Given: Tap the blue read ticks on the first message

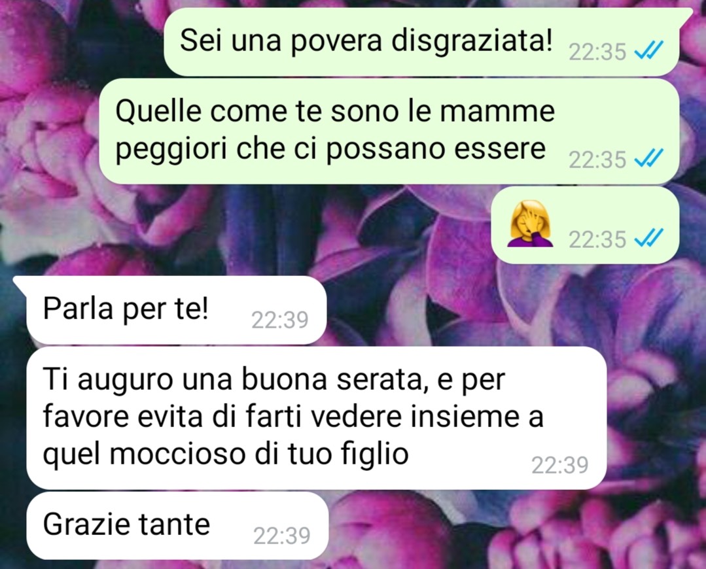Looking at the screenshot, I should point(648,50).
